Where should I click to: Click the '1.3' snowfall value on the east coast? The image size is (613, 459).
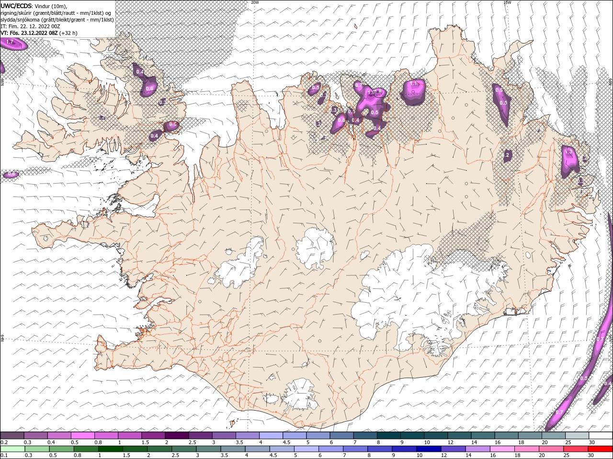[x=569, y=152]
